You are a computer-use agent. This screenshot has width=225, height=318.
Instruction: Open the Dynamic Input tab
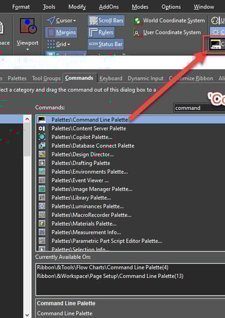point(145,78)
